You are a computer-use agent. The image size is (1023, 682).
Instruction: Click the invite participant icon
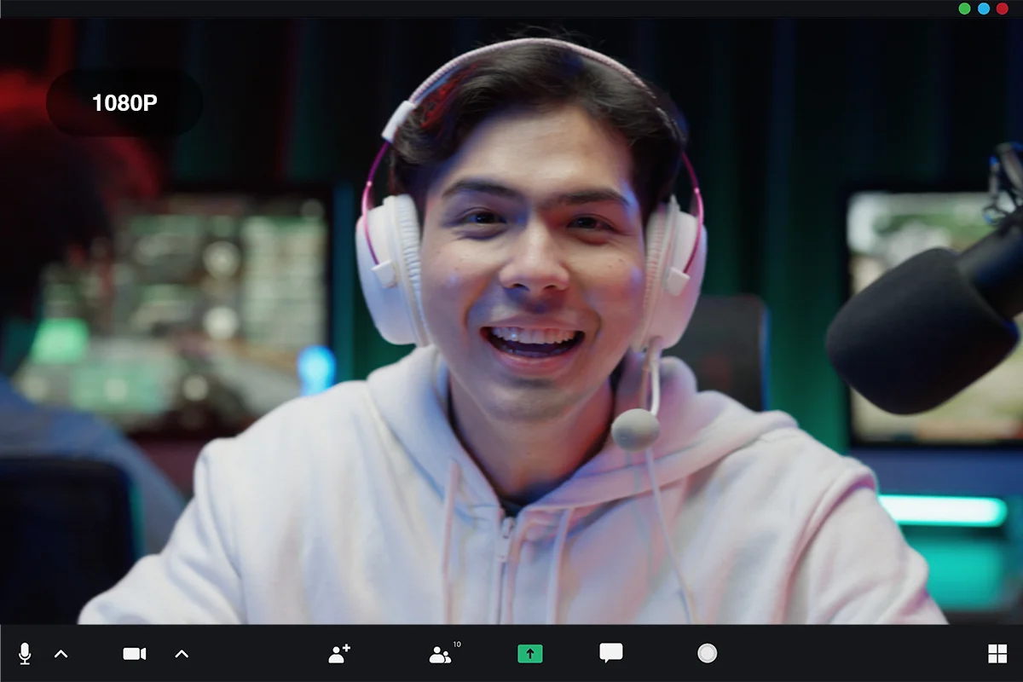point(339,654)
